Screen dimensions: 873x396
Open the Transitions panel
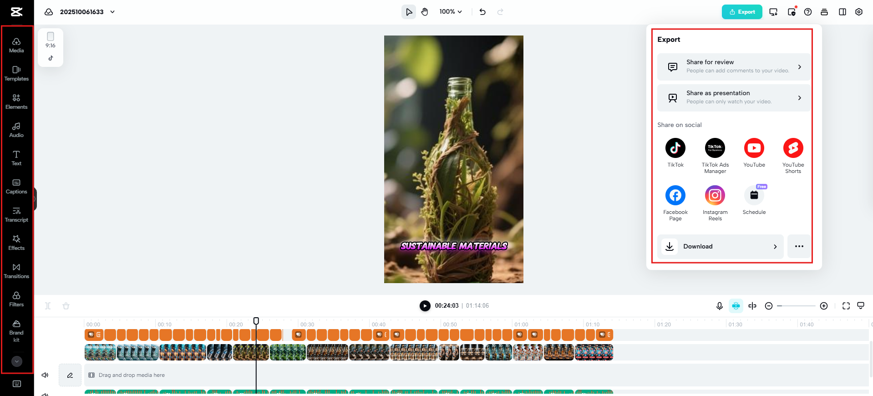16,271
